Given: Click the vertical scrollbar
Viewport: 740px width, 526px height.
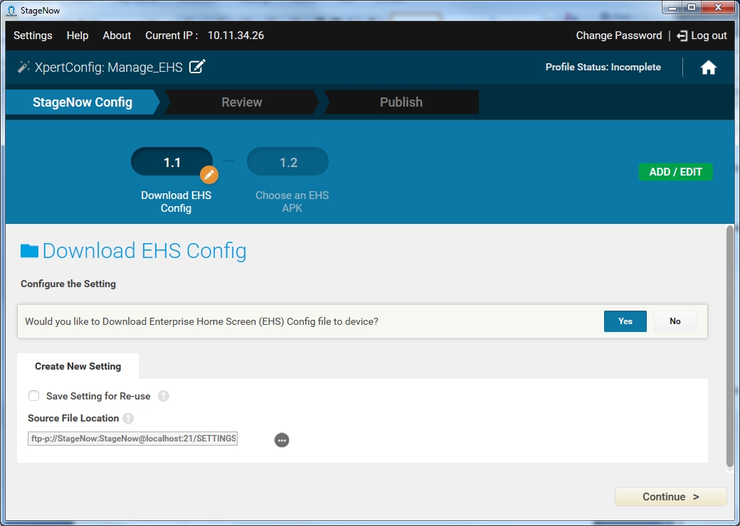Looking at the screenshot, I should (x=729, y=348).
